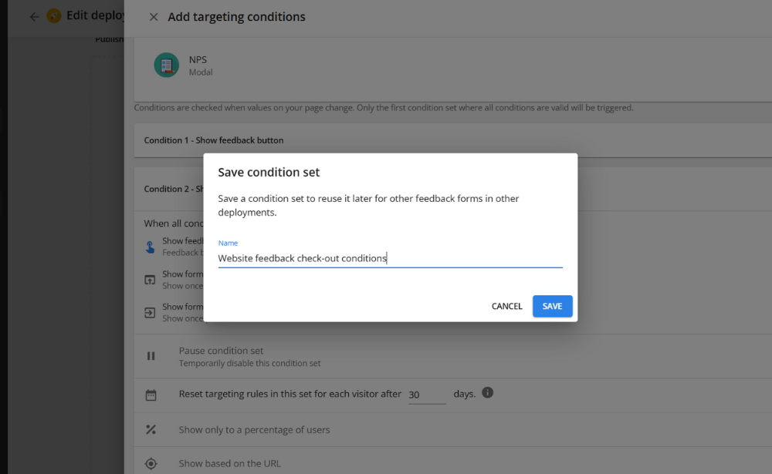Click the 30 days reset input field
The height and width of the screenshot is (474, 772).
point(427,395)
